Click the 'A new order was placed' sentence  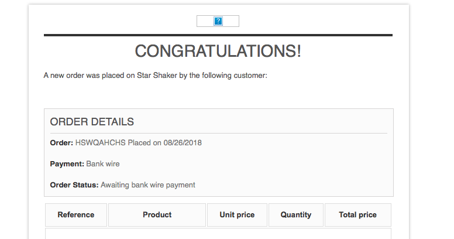(x=155, y=76)
